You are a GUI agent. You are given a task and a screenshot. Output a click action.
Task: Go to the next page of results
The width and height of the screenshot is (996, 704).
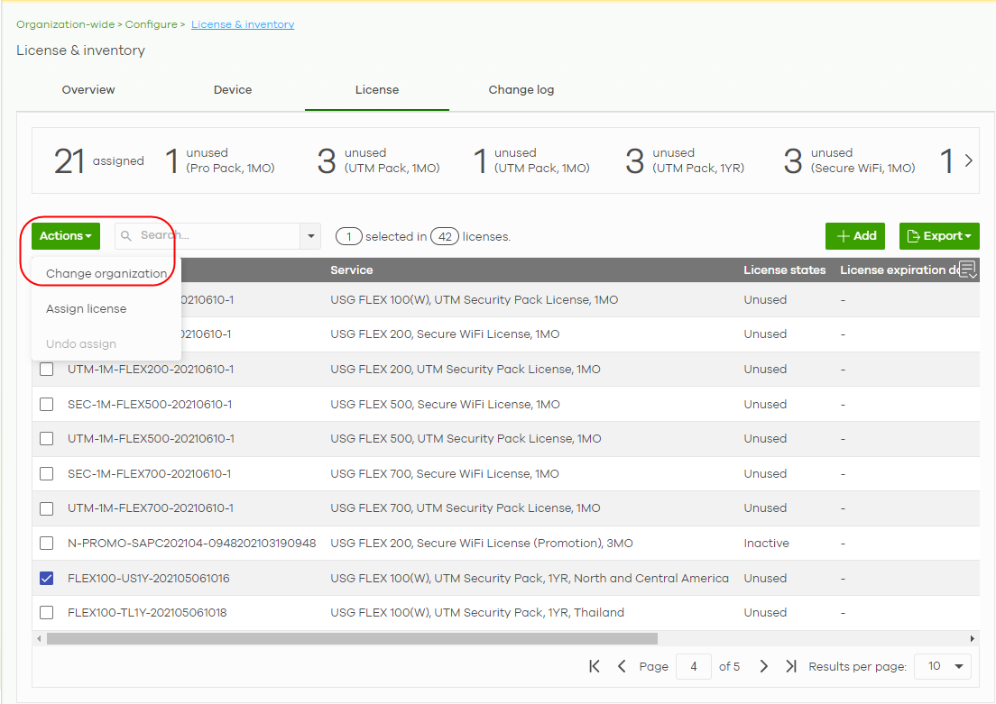764,666
